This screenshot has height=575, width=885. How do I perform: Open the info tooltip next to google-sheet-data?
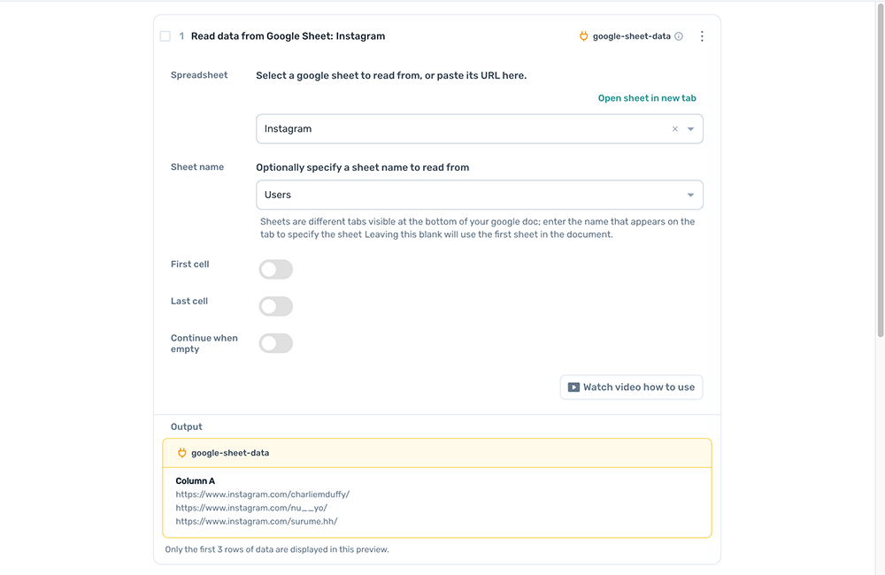coord(679,36)
